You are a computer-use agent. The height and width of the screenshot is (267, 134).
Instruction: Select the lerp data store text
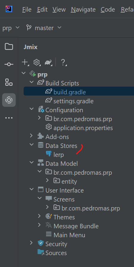pyautogui.click(x=59, y=154)
